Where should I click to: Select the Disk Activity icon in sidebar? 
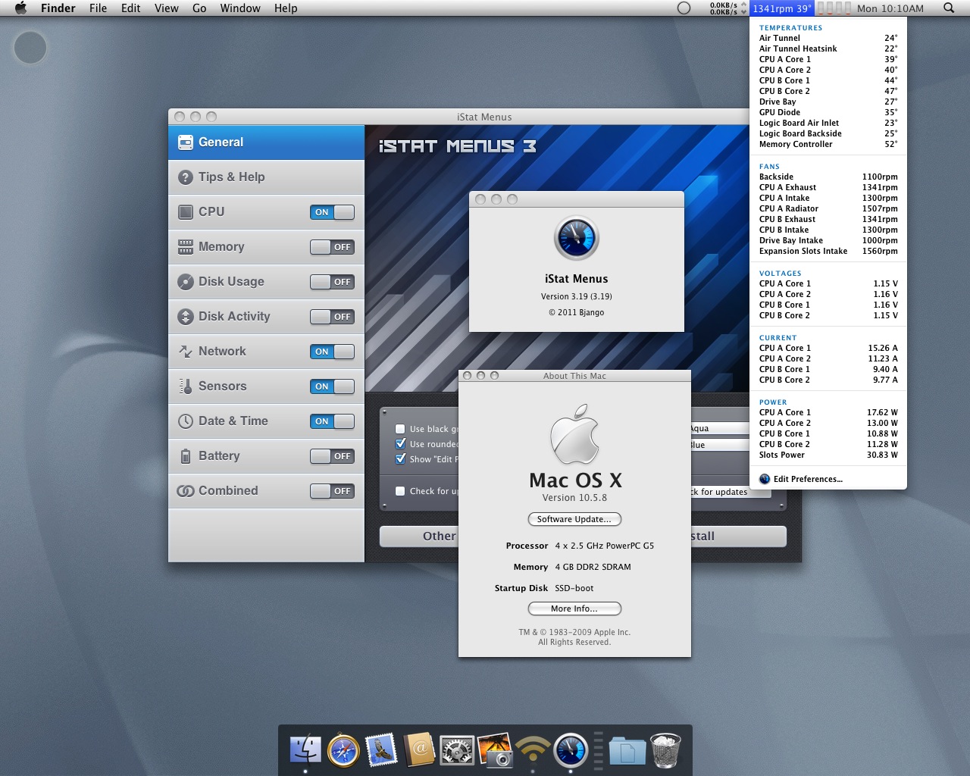tap(186, 317)
